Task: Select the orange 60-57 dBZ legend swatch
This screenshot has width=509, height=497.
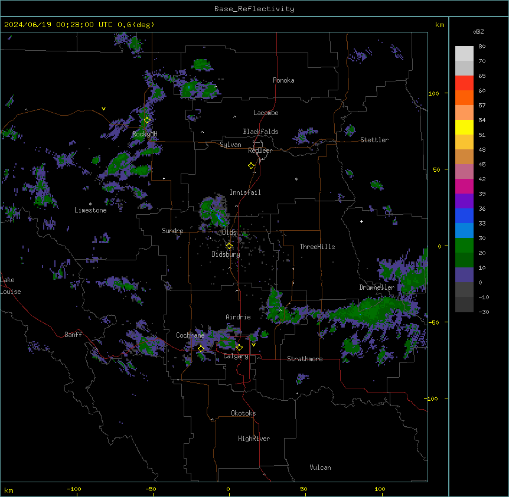Action: point(464,97)
